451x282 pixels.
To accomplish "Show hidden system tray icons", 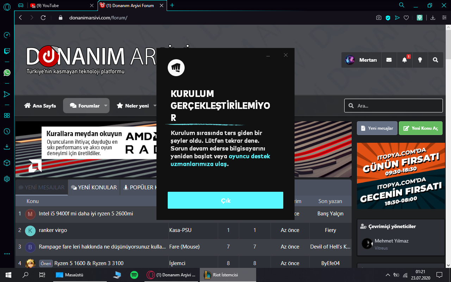I will point(388,275).
